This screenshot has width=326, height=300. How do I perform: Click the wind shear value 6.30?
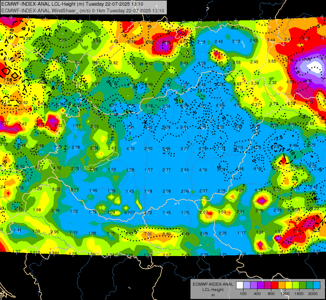(131, 42)
